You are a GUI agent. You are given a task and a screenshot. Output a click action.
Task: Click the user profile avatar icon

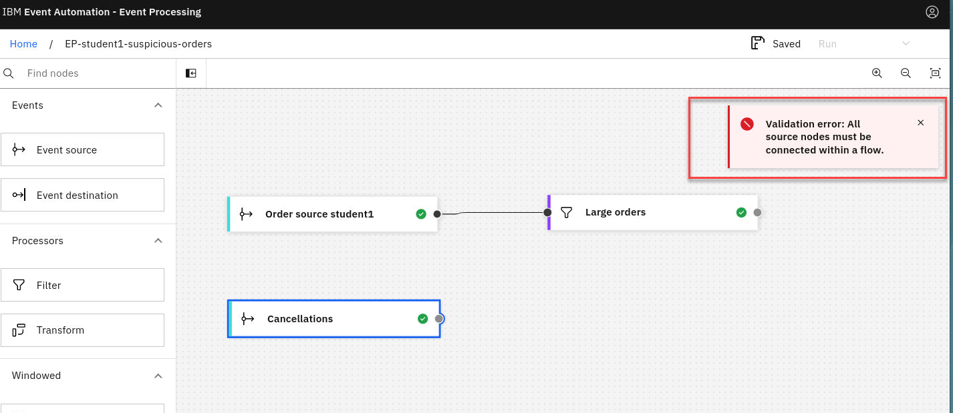pyautogui.click(x=932, y=12)
